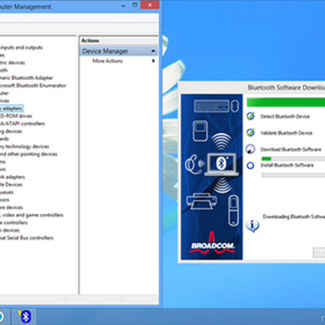Screen dimensions: 325x325
Task: Click the laptop Bluetooth graphic in banner
Action: (221, 165)
